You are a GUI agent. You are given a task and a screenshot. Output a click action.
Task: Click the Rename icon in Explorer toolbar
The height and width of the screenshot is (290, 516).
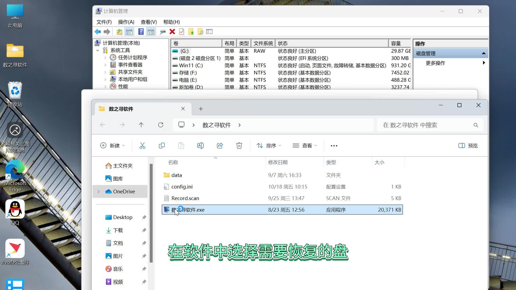click(200, 146)
